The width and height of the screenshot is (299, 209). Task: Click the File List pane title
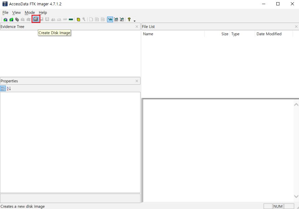(x=148, y=27)
